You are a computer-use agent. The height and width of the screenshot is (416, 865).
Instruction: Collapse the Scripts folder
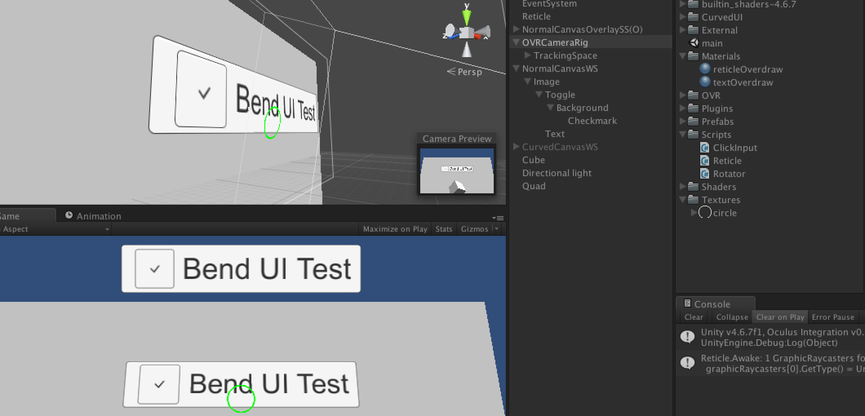683,134
